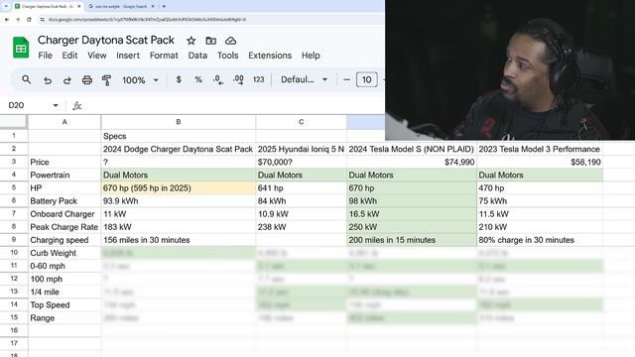635x357 pixels.
Task: Open the Insert menu
Action: point(128,56)
